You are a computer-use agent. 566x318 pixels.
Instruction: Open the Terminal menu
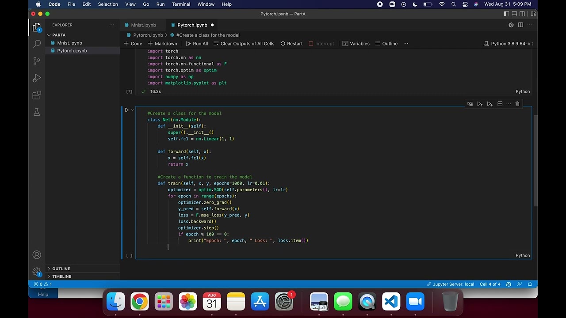pos(181,4)
